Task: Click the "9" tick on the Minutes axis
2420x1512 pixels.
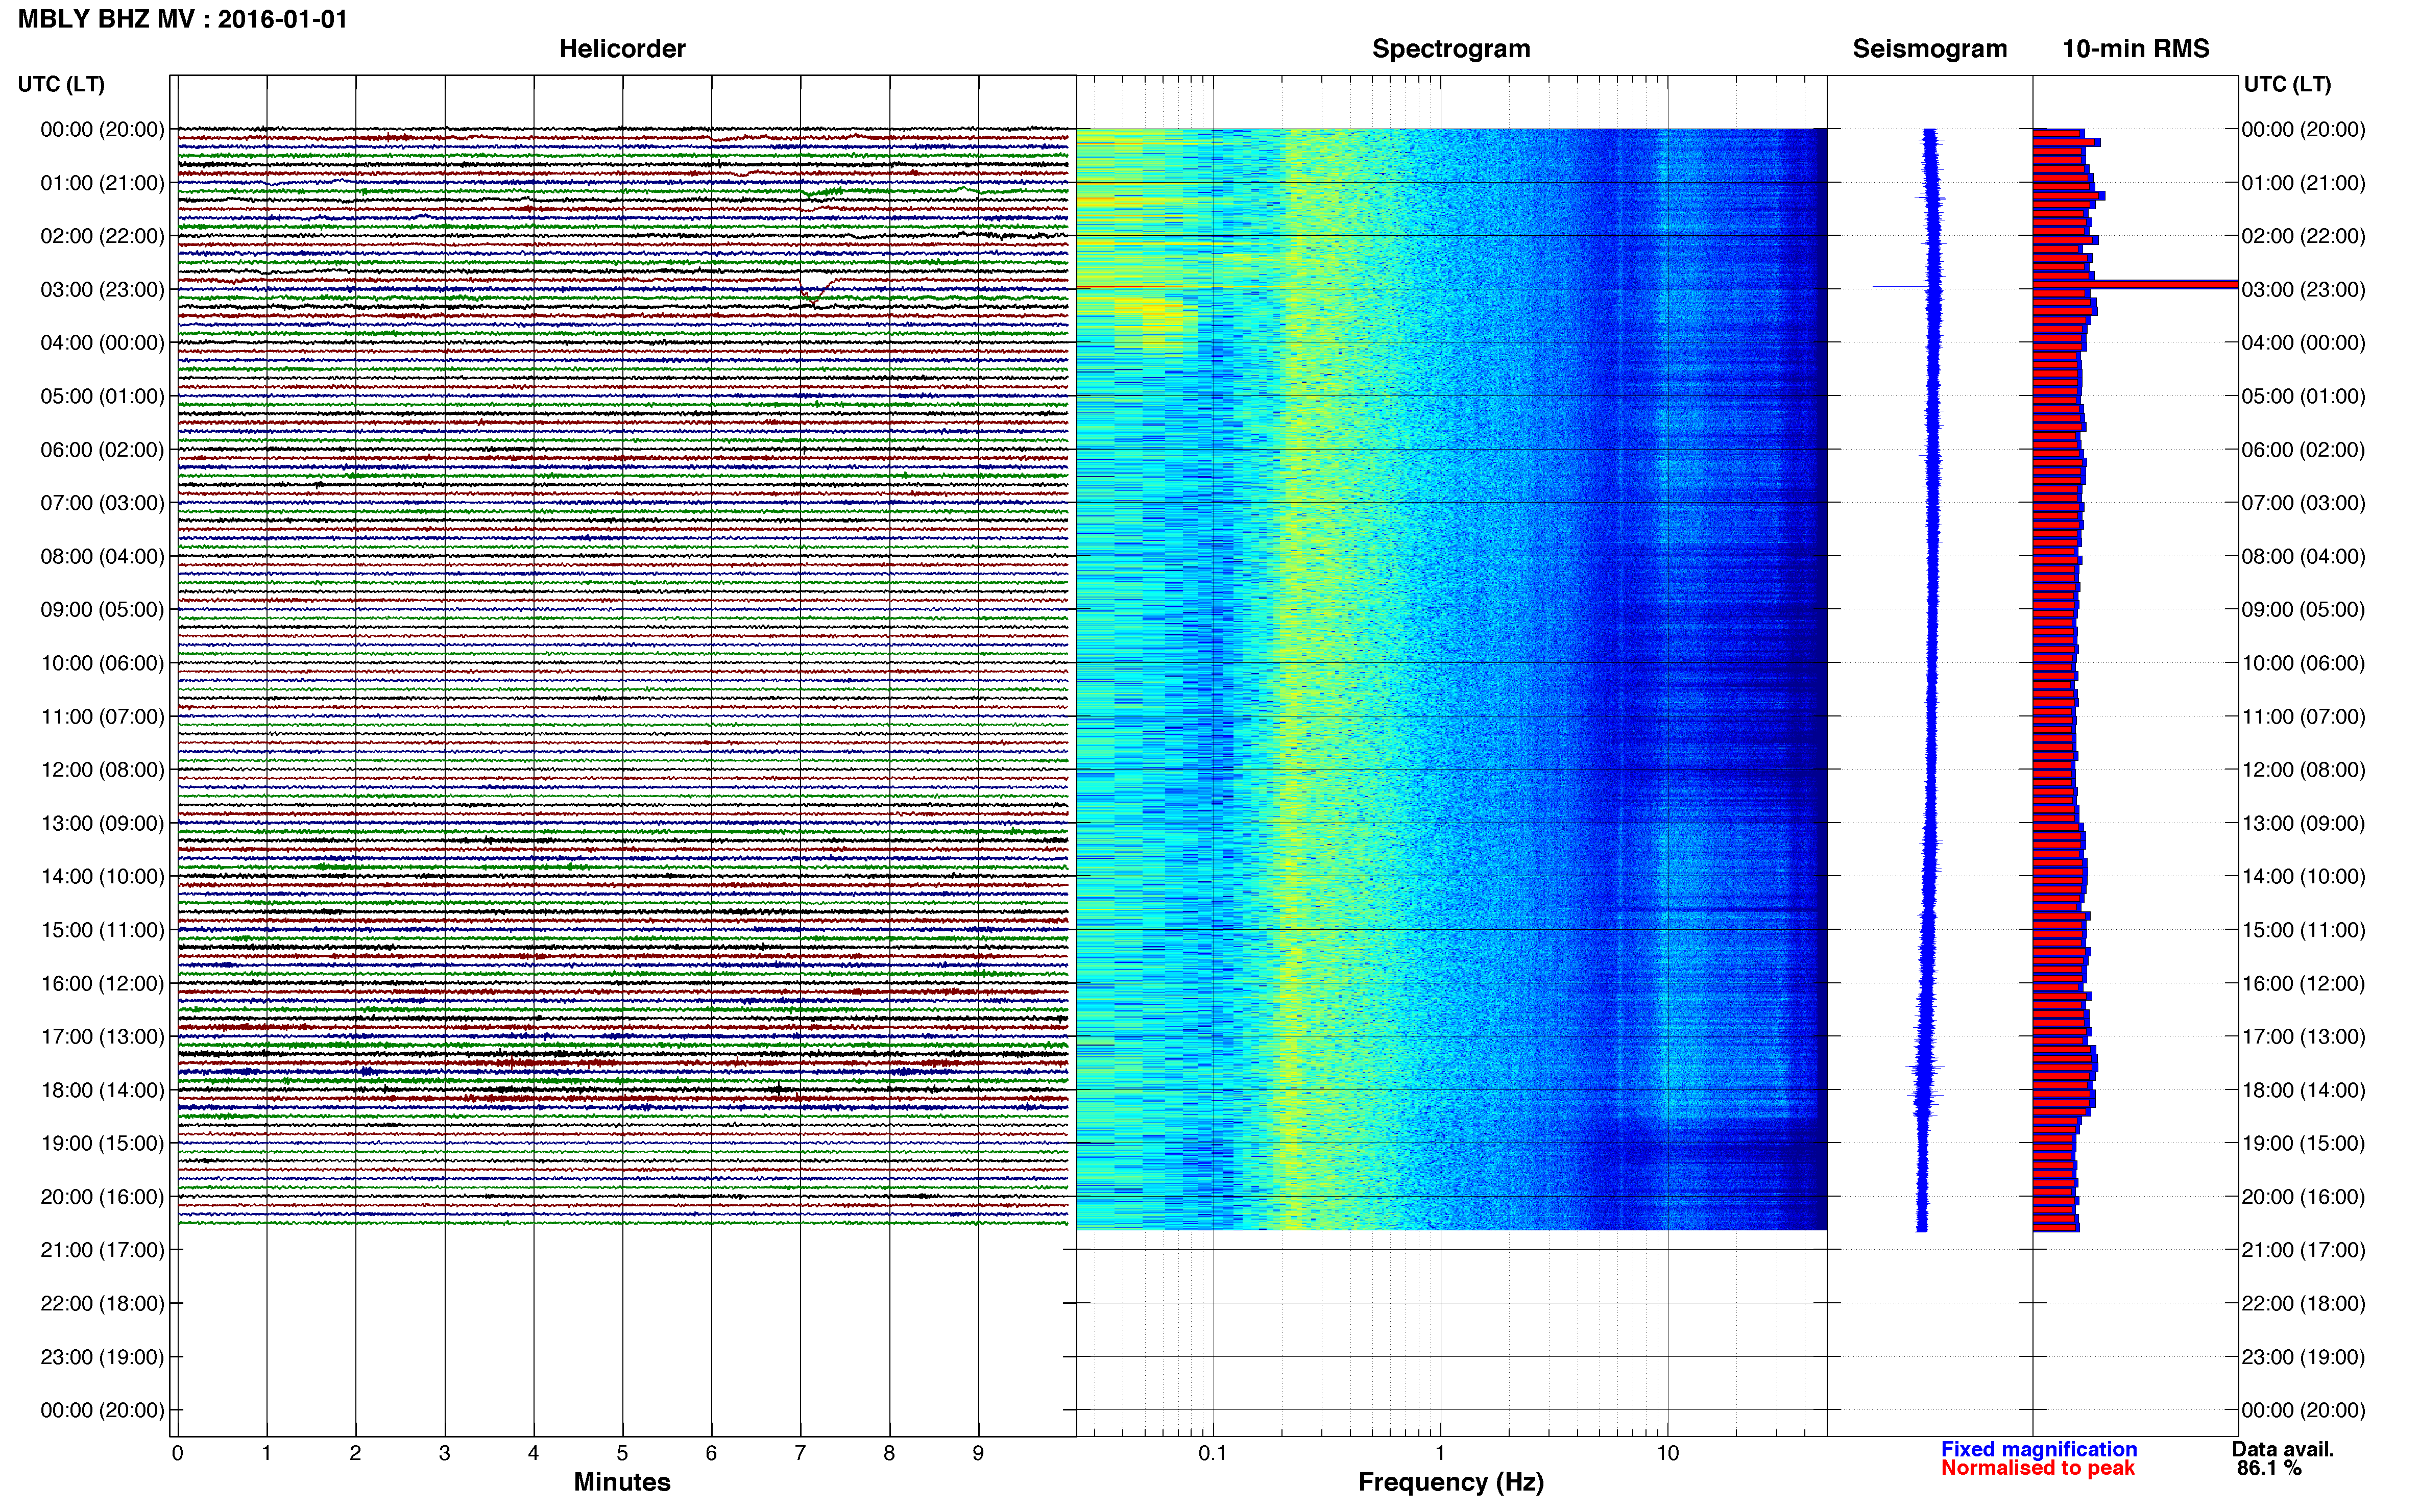Action: tap(978, 1453)
